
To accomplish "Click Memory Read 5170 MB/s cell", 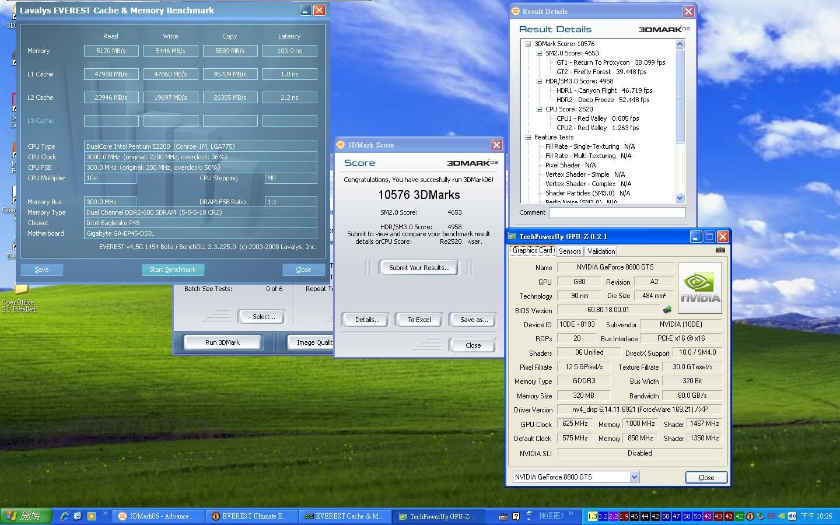I will [111, 51].
